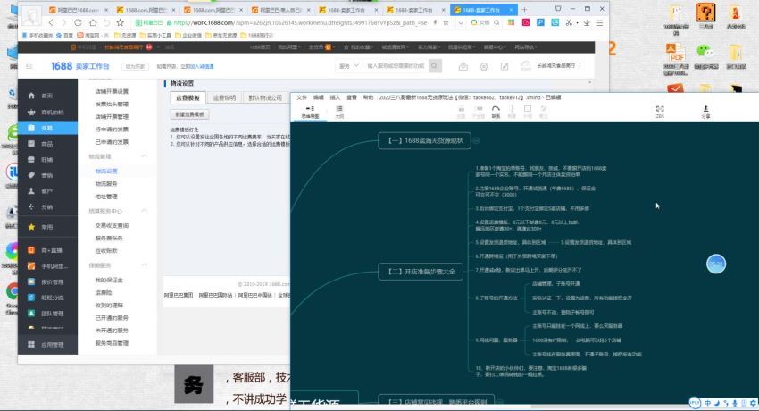
Task: Open 客户 in the dark sidebar
Action: (x=47, y=191)
